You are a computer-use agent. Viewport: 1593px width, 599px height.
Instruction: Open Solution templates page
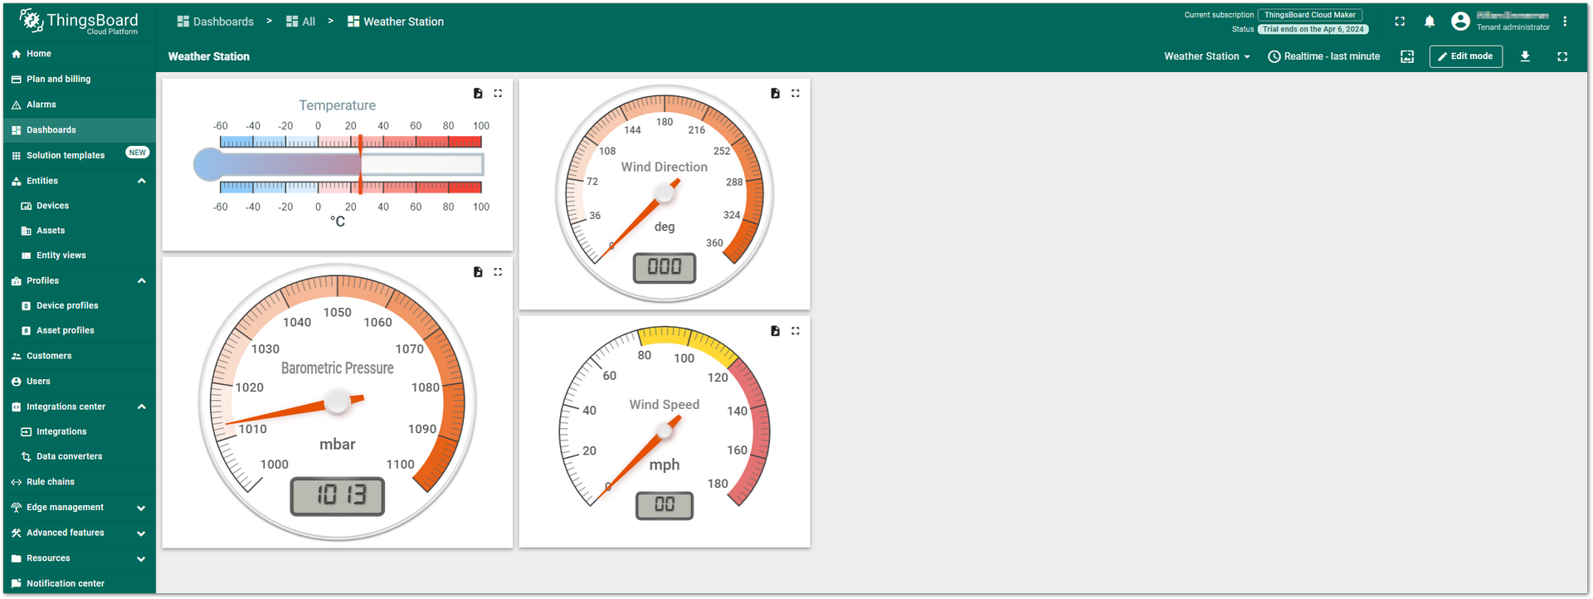pyautogui.click(x=79, y=155)
